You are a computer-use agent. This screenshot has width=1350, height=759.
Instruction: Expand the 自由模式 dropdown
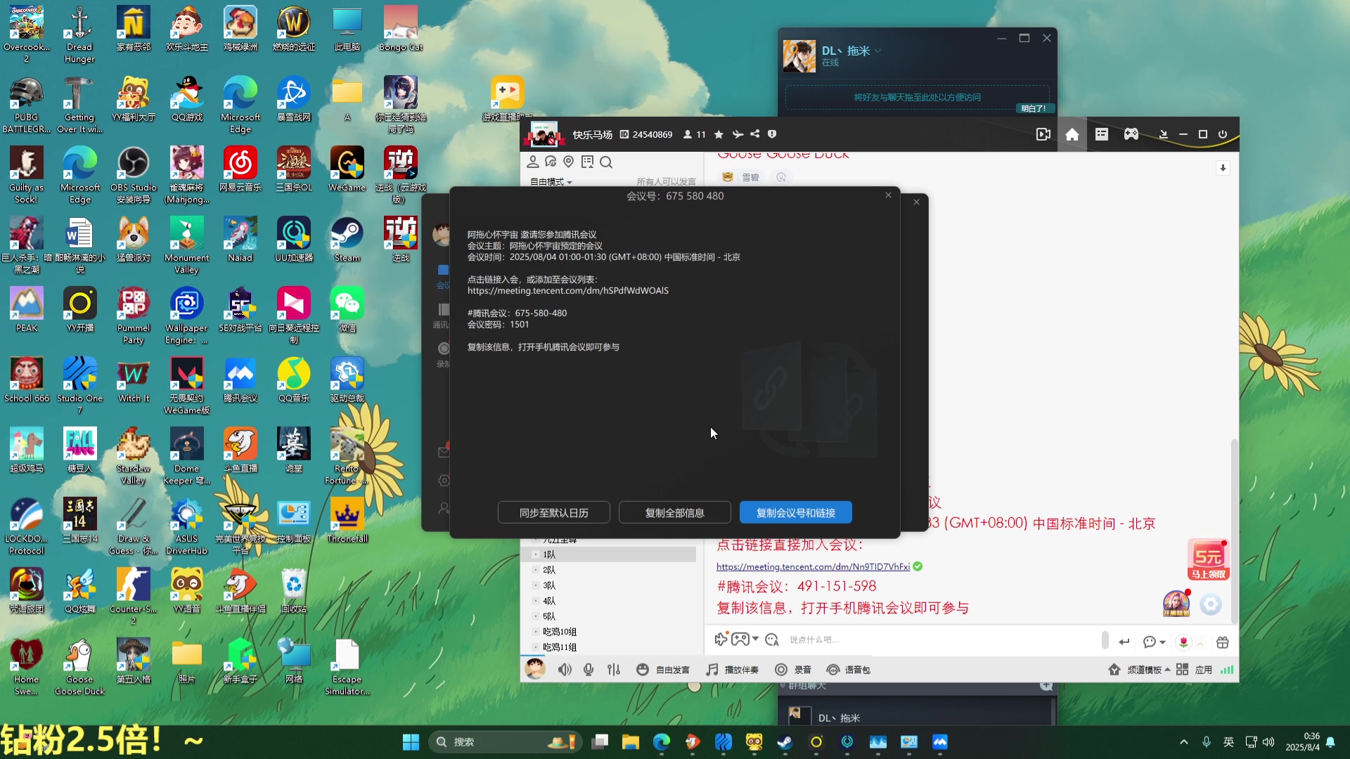pos(551,181)
